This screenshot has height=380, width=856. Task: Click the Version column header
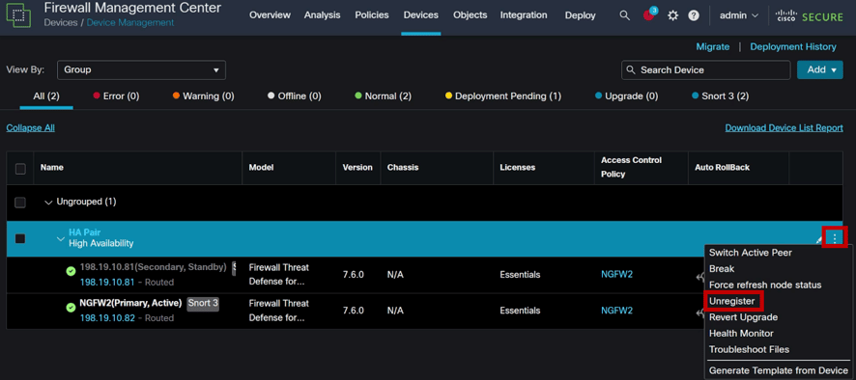coord(357,168)
